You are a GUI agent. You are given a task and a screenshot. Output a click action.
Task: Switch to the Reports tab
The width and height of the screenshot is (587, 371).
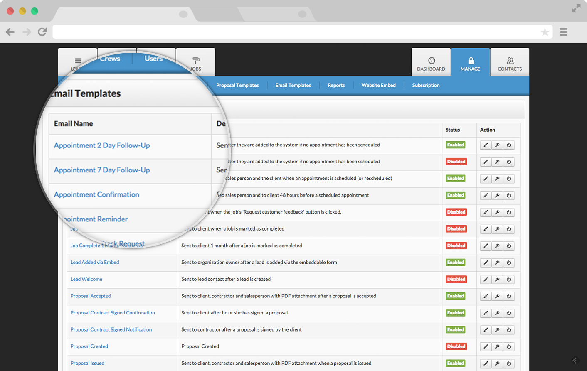pos(336,85)
